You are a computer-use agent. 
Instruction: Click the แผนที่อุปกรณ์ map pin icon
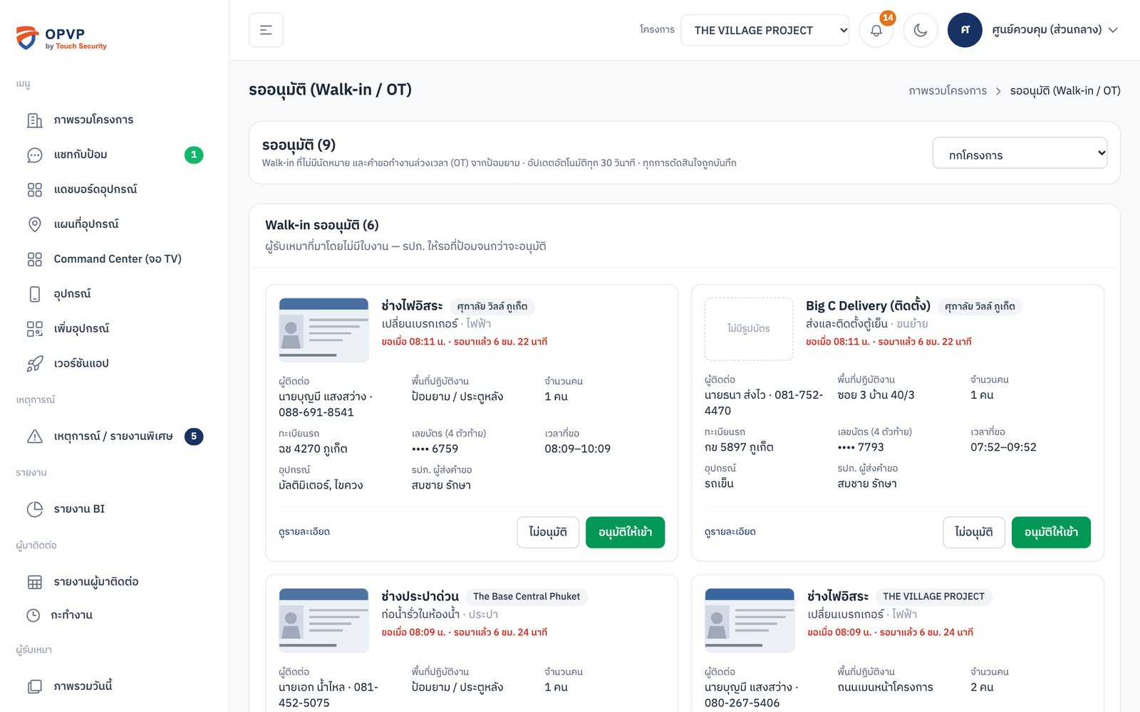pos(34,224)
